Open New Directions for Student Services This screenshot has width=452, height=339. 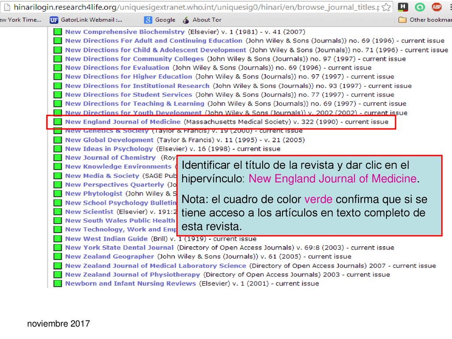click(128, 95)
